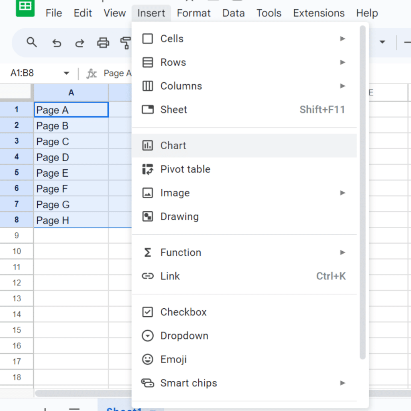Select cell containing Page E
This screenshot has height=411, width=411.
[x=71, y=173]
